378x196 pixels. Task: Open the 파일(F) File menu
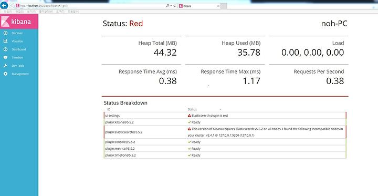(8, 12)
